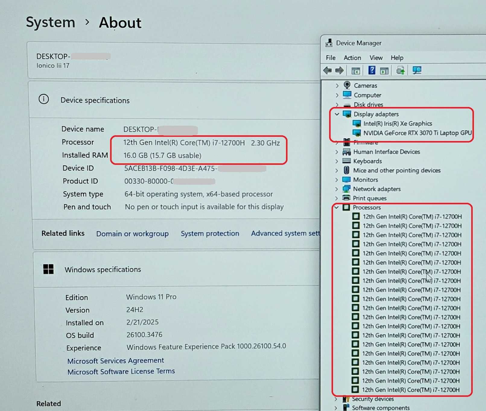Expand the Cameras node chevron
Screen dimensions: 486x411
pos(337,86)
